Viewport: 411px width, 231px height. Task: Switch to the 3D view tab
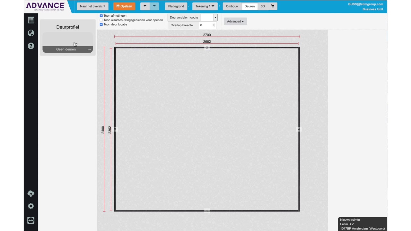pyautogui.click(x=263, y=6)
